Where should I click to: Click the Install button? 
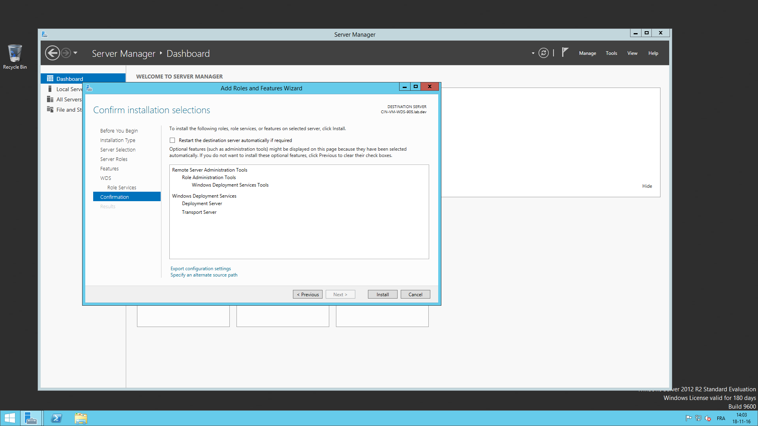coord(382,295)
